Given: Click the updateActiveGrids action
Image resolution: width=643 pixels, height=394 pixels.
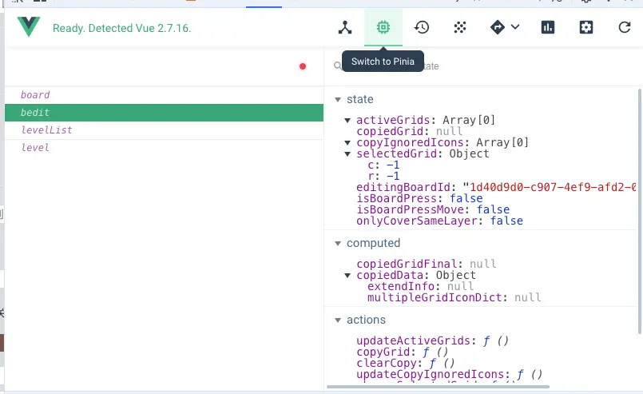Looking at the screenshot, I should pyautogui.click(x=432, y=340).
